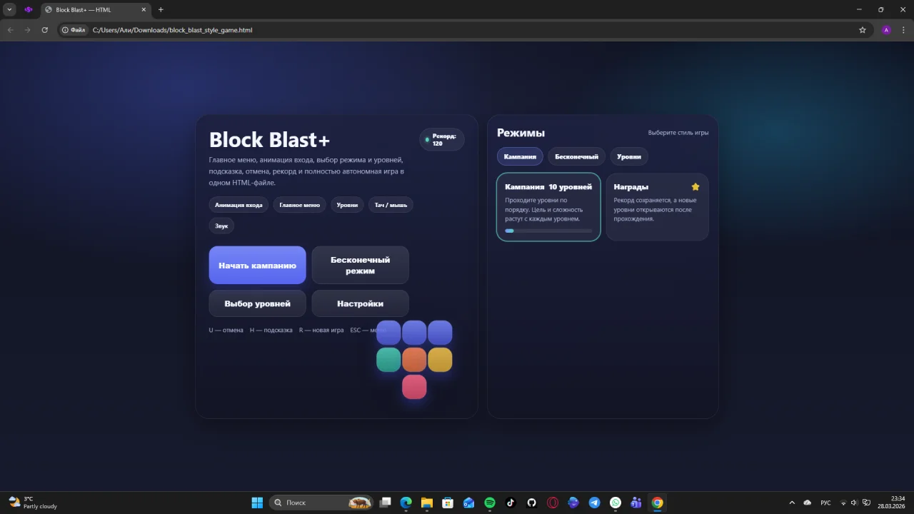Open Настройки in the game menu
Image resolution: width=914 pixels, height=514 pixels.
tap(360, 303)
